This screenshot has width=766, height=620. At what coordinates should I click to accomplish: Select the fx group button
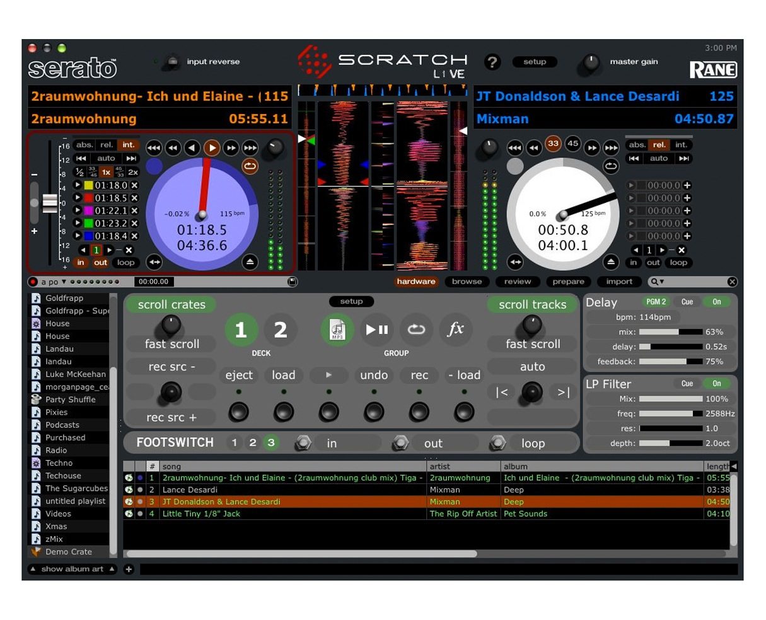click(455, 329)
